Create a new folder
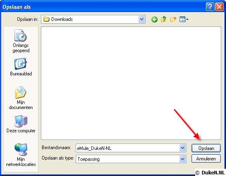Viewport: 226px width, 176px height. (x=173, y=19)
